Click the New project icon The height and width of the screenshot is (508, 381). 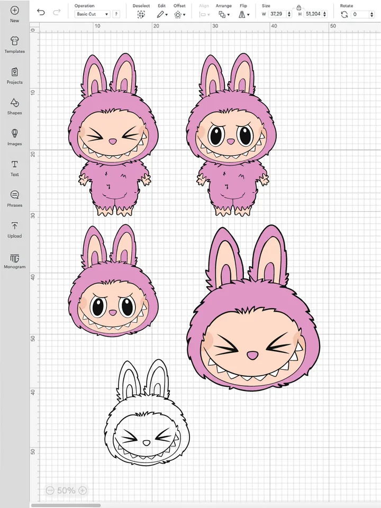[x=14, y=11]
